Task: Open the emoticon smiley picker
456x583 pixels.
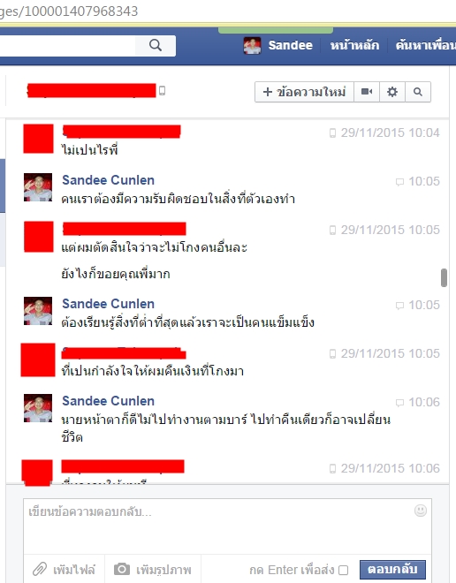Action: point(421,511)
